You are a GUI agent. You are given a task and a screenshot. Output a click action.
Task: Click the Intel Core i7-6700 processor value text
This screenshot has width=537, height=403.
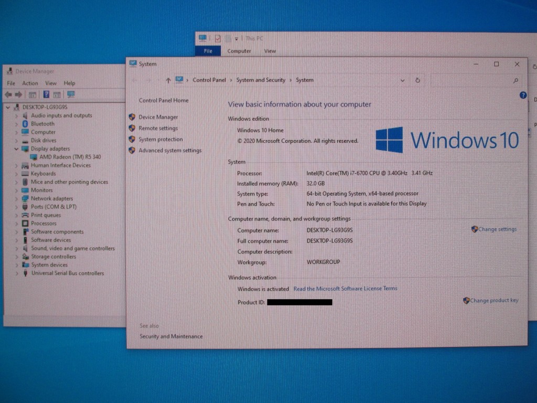point(370,173)
